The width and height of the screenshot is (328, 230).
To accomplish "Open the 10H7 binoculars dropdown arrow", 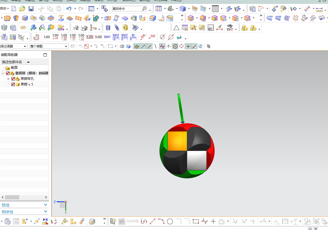I will click(236, 29).
